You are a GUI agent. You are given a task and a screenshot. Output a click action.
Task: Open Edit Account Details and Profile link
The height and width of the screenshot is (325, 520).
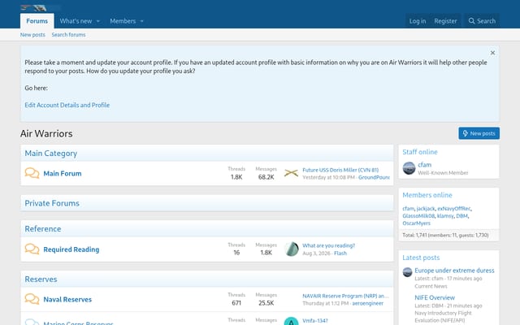[x=67, y=105]
